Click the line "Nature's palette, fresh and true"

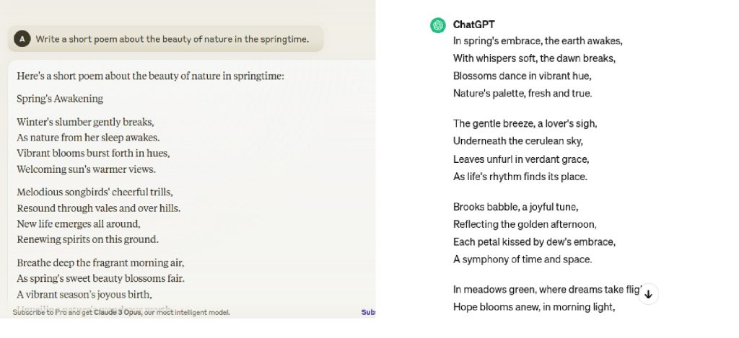[x=522, y=92]
